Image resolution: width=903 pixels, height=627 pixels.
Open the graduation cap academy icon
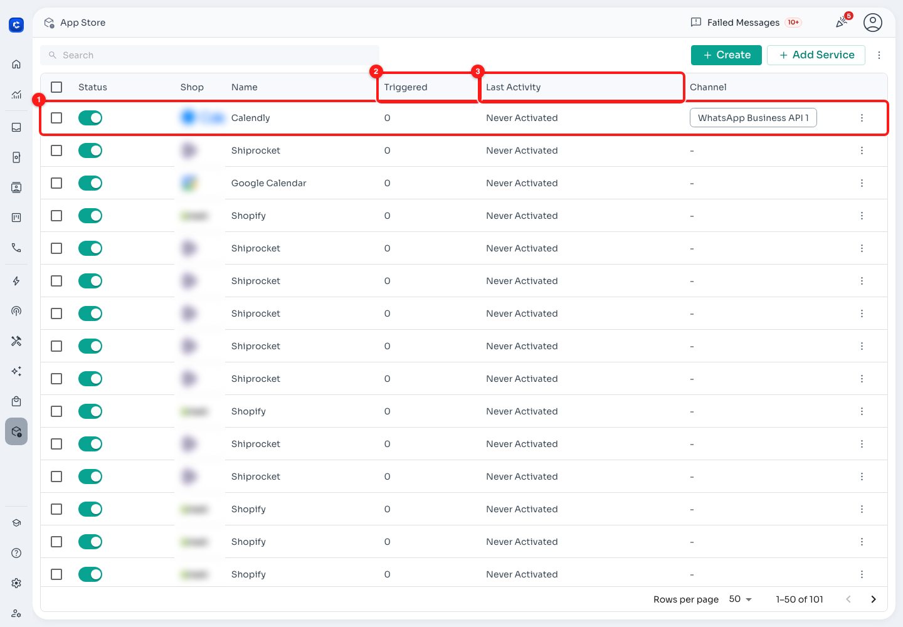tap(16, 523)
